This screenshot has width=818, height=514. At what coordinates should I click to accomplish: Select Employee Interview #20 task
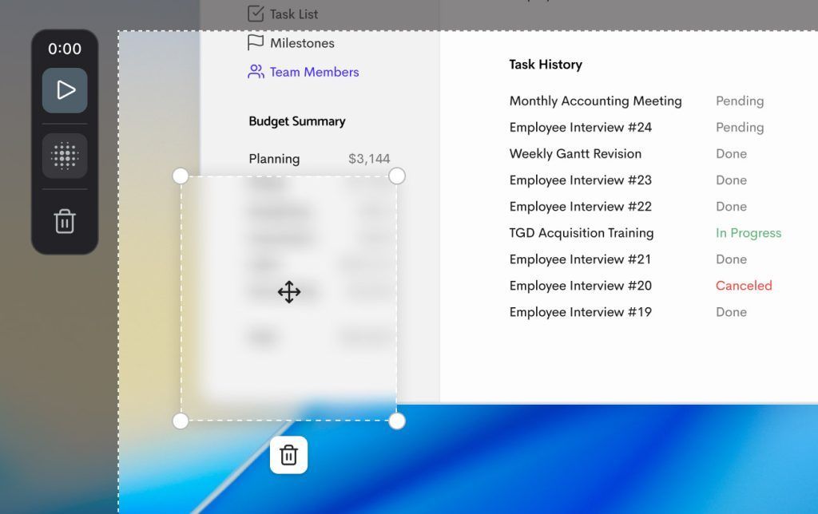click(580, 286)
